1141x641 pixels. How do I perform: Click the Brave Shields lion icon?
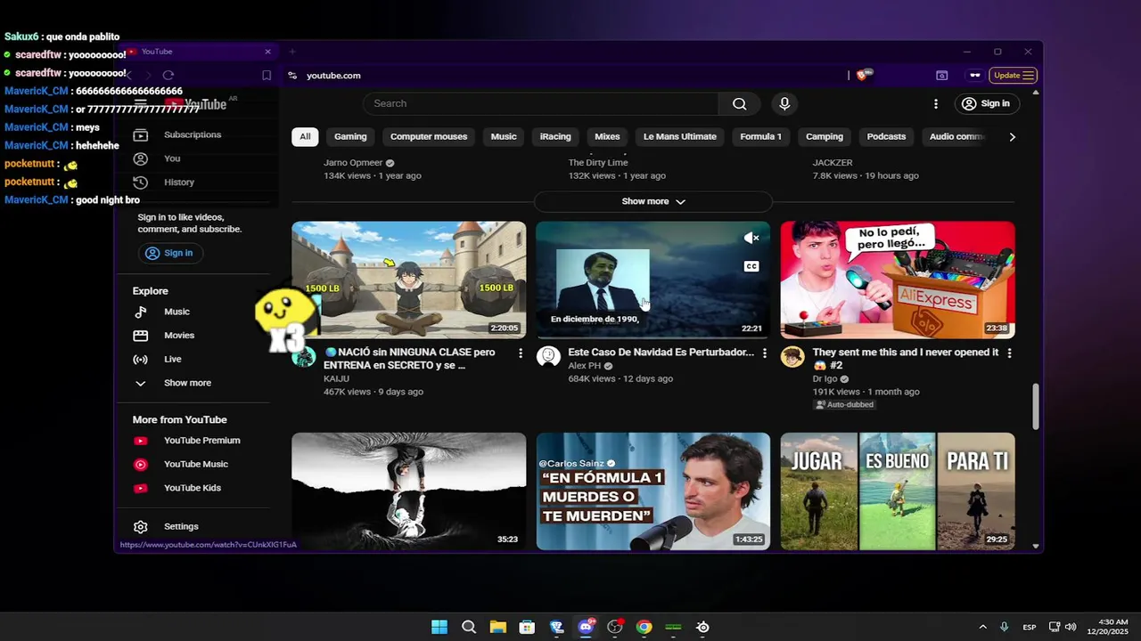(861, 76)
